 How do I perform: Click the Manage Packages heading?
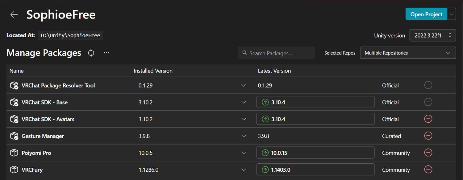point(44,53)
